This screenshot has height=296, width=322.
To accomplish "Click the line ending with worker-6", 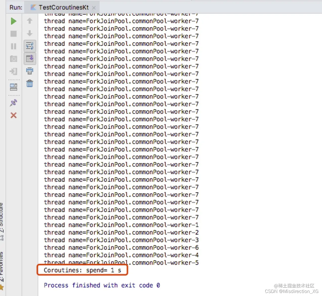I will pyautogui.click(x=121, y=248).
